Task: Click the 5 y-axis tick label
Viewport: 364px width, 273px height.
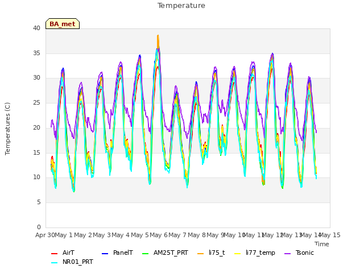Action: [x=39, y=202]
